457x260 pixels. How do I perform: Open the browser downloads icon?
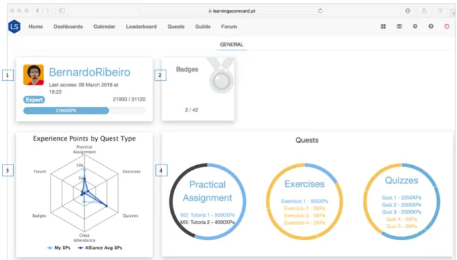tap(407, 11)
